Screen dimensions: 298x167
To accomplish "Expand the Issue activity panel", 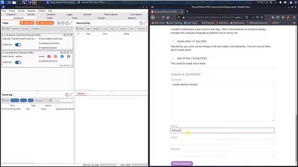I will 145,23.
